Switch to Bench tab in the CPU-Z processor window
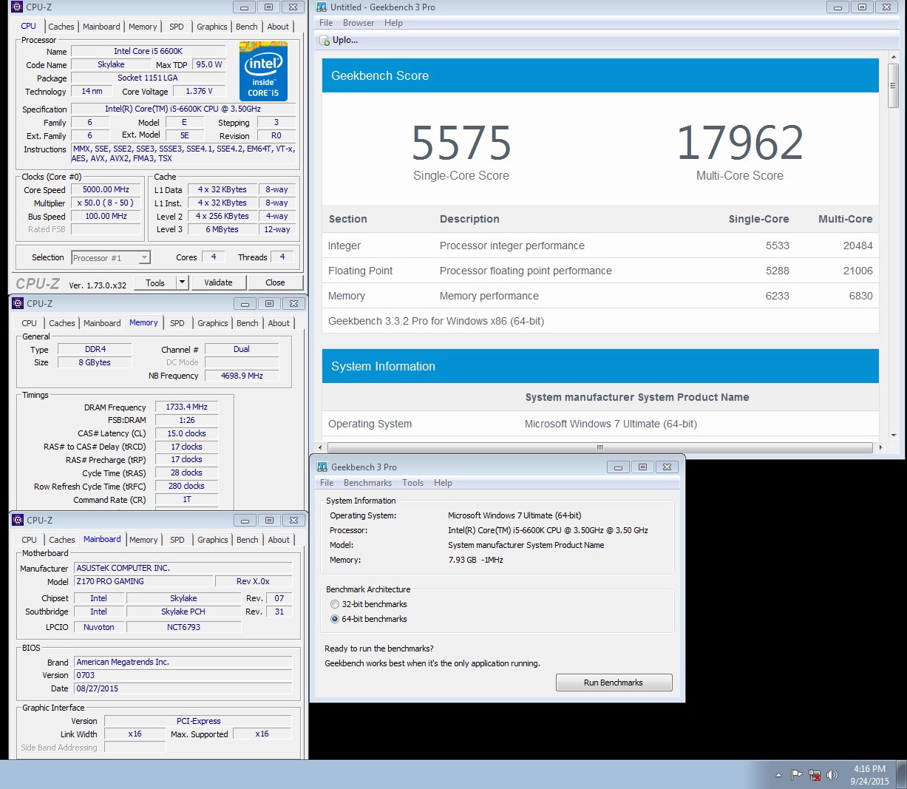 [x=247, y=27]
